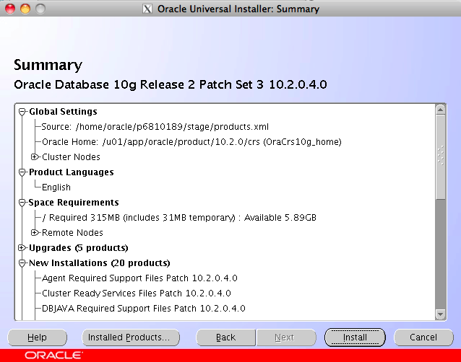Expand the Cluster Nodes entry

[x=35, y=157]
